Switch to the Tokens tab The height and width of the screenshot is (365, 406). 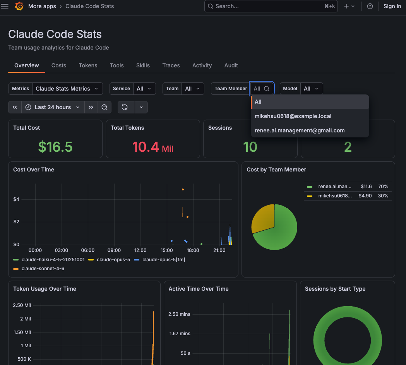click(88, 65)
